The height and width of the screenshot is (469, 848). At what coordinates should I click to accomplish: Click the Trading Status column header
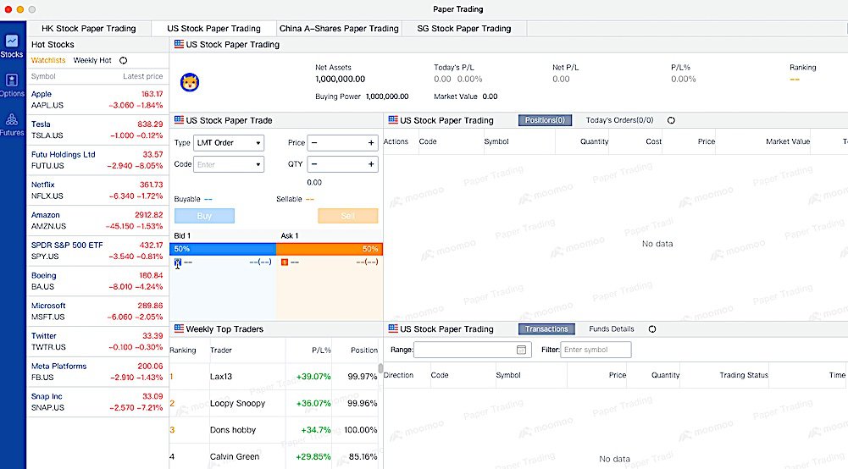744,375
